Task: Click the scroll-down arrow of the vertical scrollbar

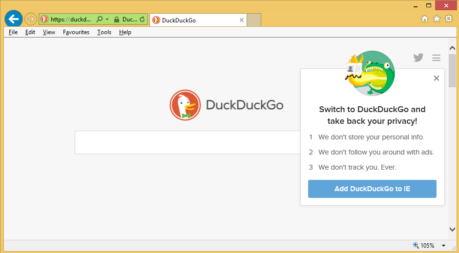Action: click(x=452, y=230)
